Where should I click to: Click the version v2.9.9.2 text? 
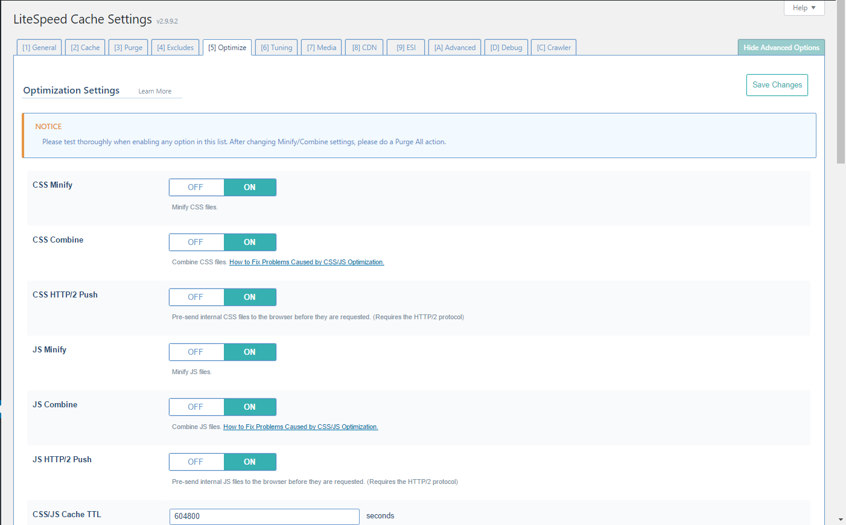[x=167, y=21]
